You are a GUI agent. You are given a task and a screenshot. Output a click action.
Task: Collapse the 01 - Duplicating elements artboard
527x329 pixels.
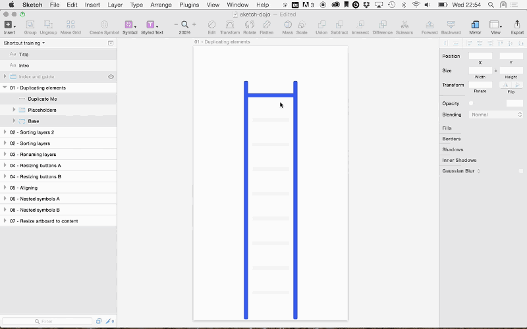(5, 88)
